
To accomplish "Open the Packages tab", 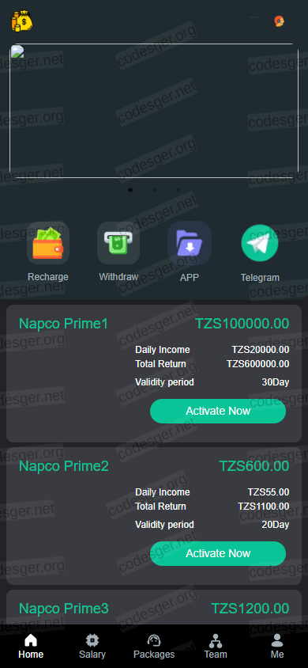I will click(154, 646).
